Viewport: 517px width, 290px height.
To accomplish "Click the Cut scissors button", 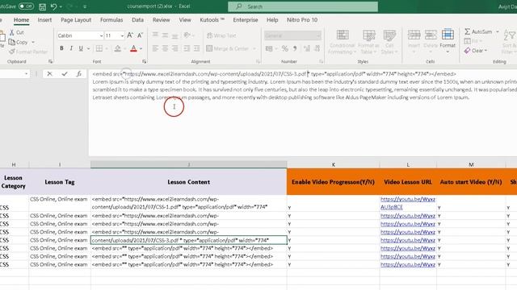I will tap(16, 32).
